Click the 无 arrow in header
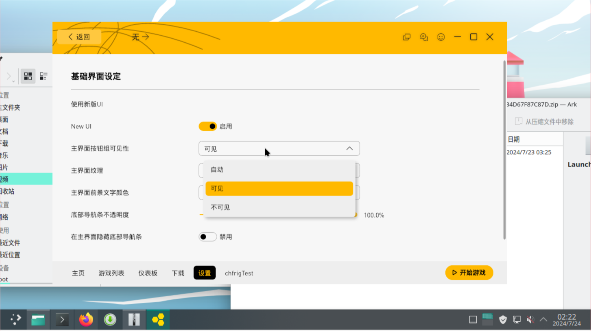591x331 pixels. tap(141, 37)
